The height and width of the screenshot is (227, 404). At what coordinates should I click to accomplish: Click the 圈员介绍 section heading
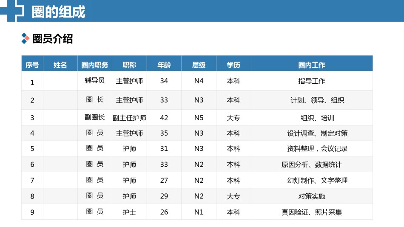point(53,39)
